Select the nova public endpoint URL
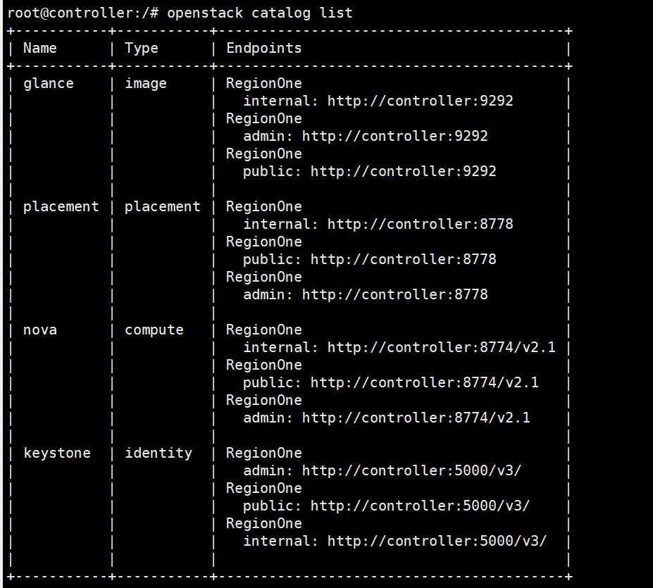This screenshot has height=588, width=653. coord(424,382)
